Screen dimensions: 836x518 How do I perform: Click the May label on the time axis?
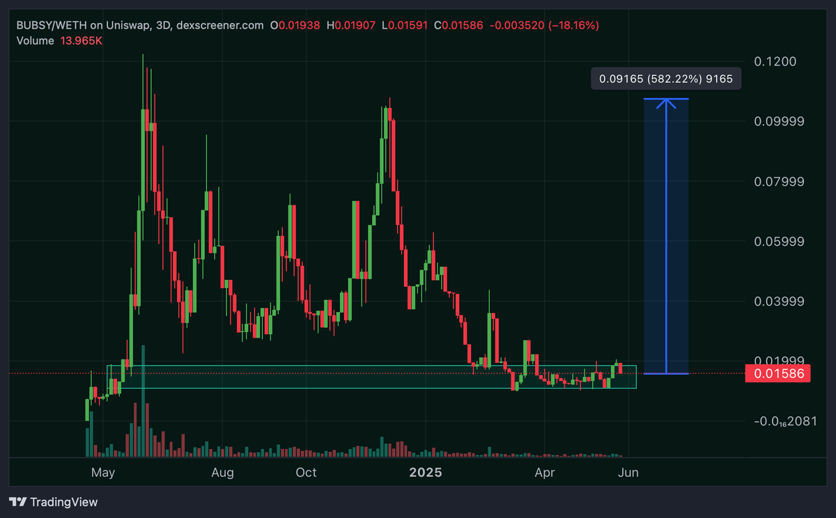coord(103,472)
